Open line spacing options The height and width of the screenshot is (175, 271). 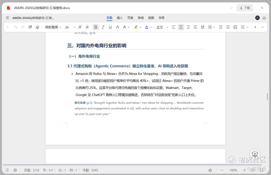211,27
